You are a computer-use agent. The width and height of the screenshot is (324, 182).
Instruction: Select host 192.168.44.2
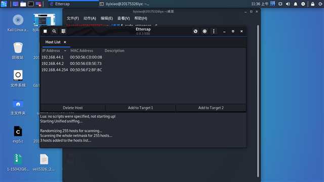(x=53, y=64)
